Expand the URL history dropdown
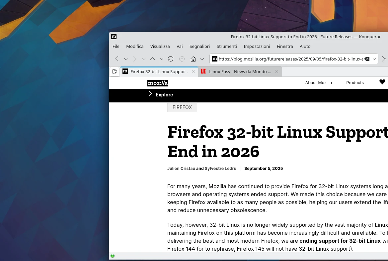This screenshot has width=388, height=261. [374, 59]
